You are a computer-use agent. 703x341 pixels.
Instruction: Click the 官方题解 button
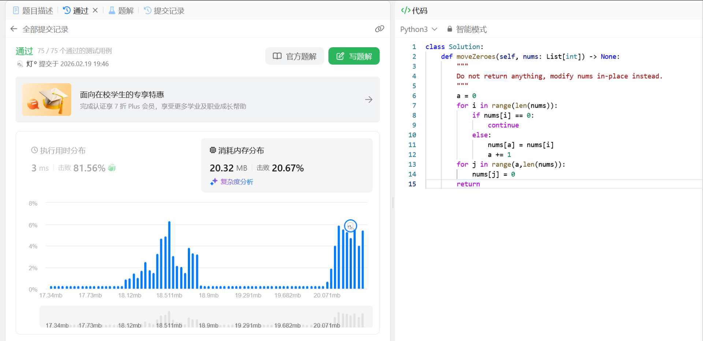(295, 56)
